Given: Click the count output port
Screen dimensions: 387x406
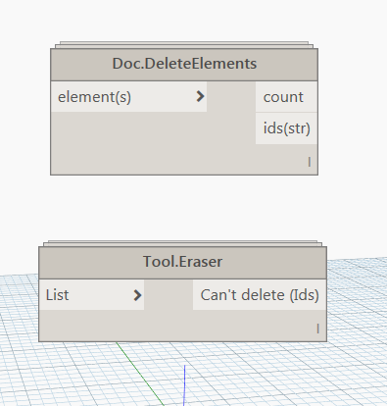Looking at the screenshot, I should [286, 97].
